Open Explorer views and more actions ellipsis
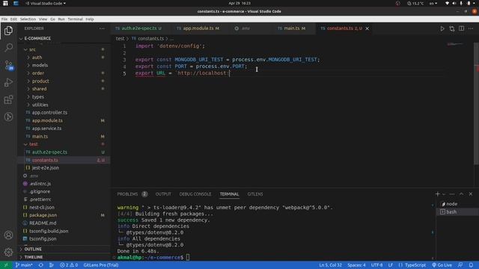The height and width of the screenshot is (269, 479). point(102,28)
